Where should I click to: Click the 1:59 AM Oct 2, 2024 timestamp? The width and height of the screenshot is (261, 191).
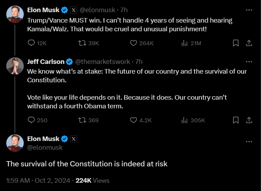pos(38,181)
